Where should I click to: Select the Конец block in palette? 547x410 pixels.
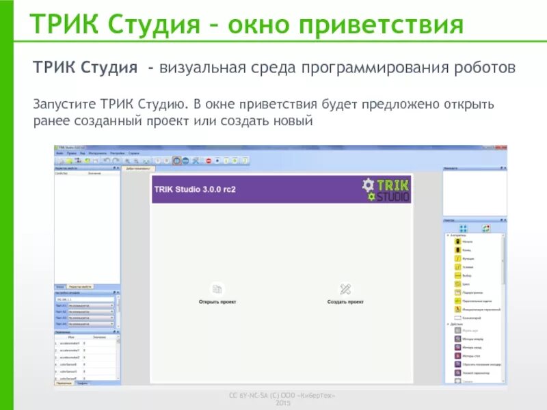pos(463,250)
